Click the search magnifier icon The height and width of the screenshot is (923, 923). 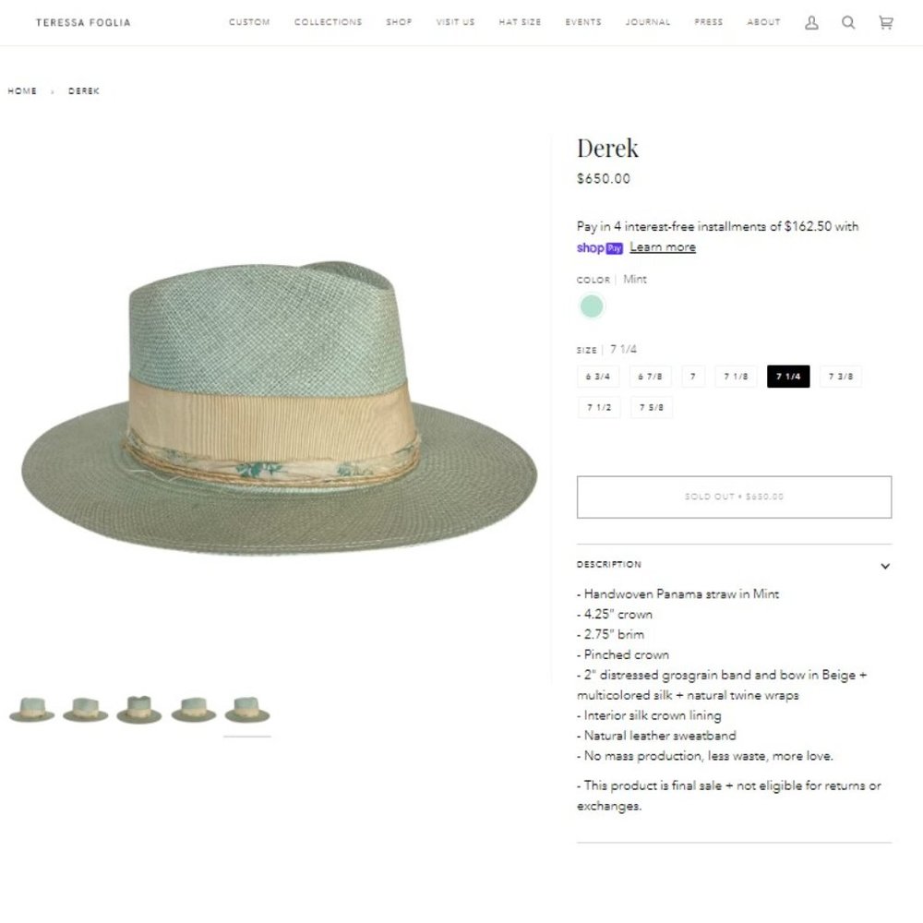point(848,22)
